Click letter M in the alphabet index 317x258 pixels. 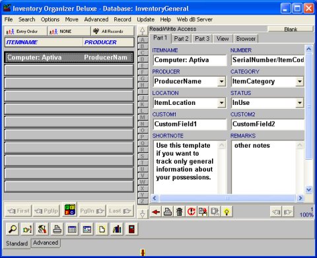coord(143,117)
